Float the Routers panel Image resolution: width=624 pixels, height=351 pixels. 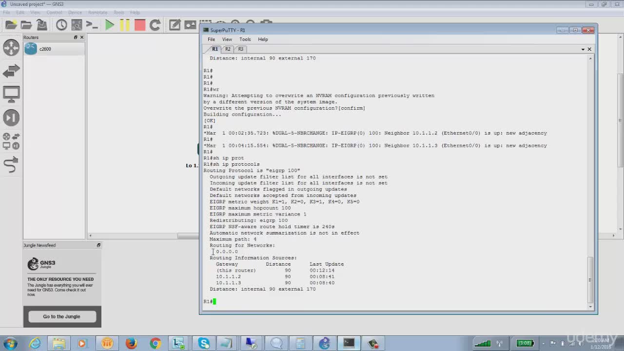click(x=76, y=38)
